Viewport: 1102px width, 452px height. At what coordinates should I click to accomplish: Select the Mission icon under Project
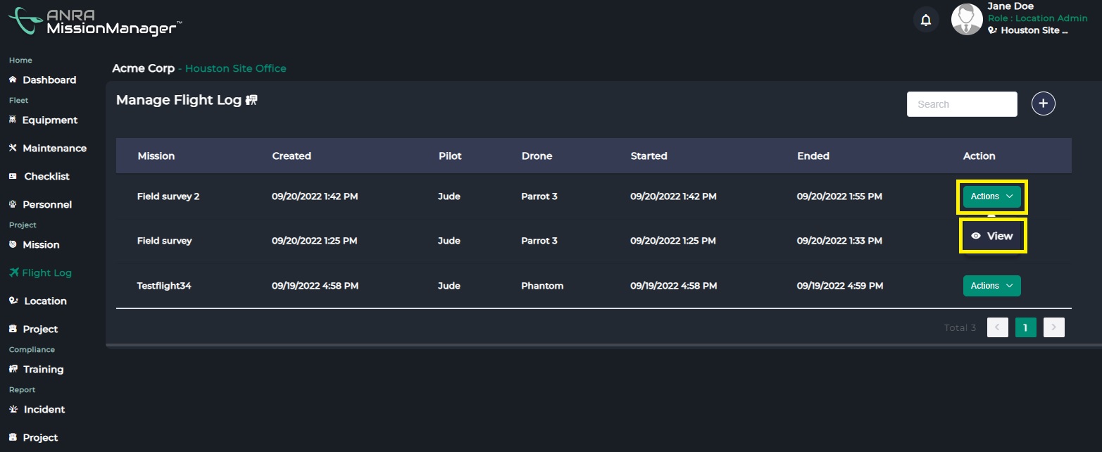[x=12, y=244]
